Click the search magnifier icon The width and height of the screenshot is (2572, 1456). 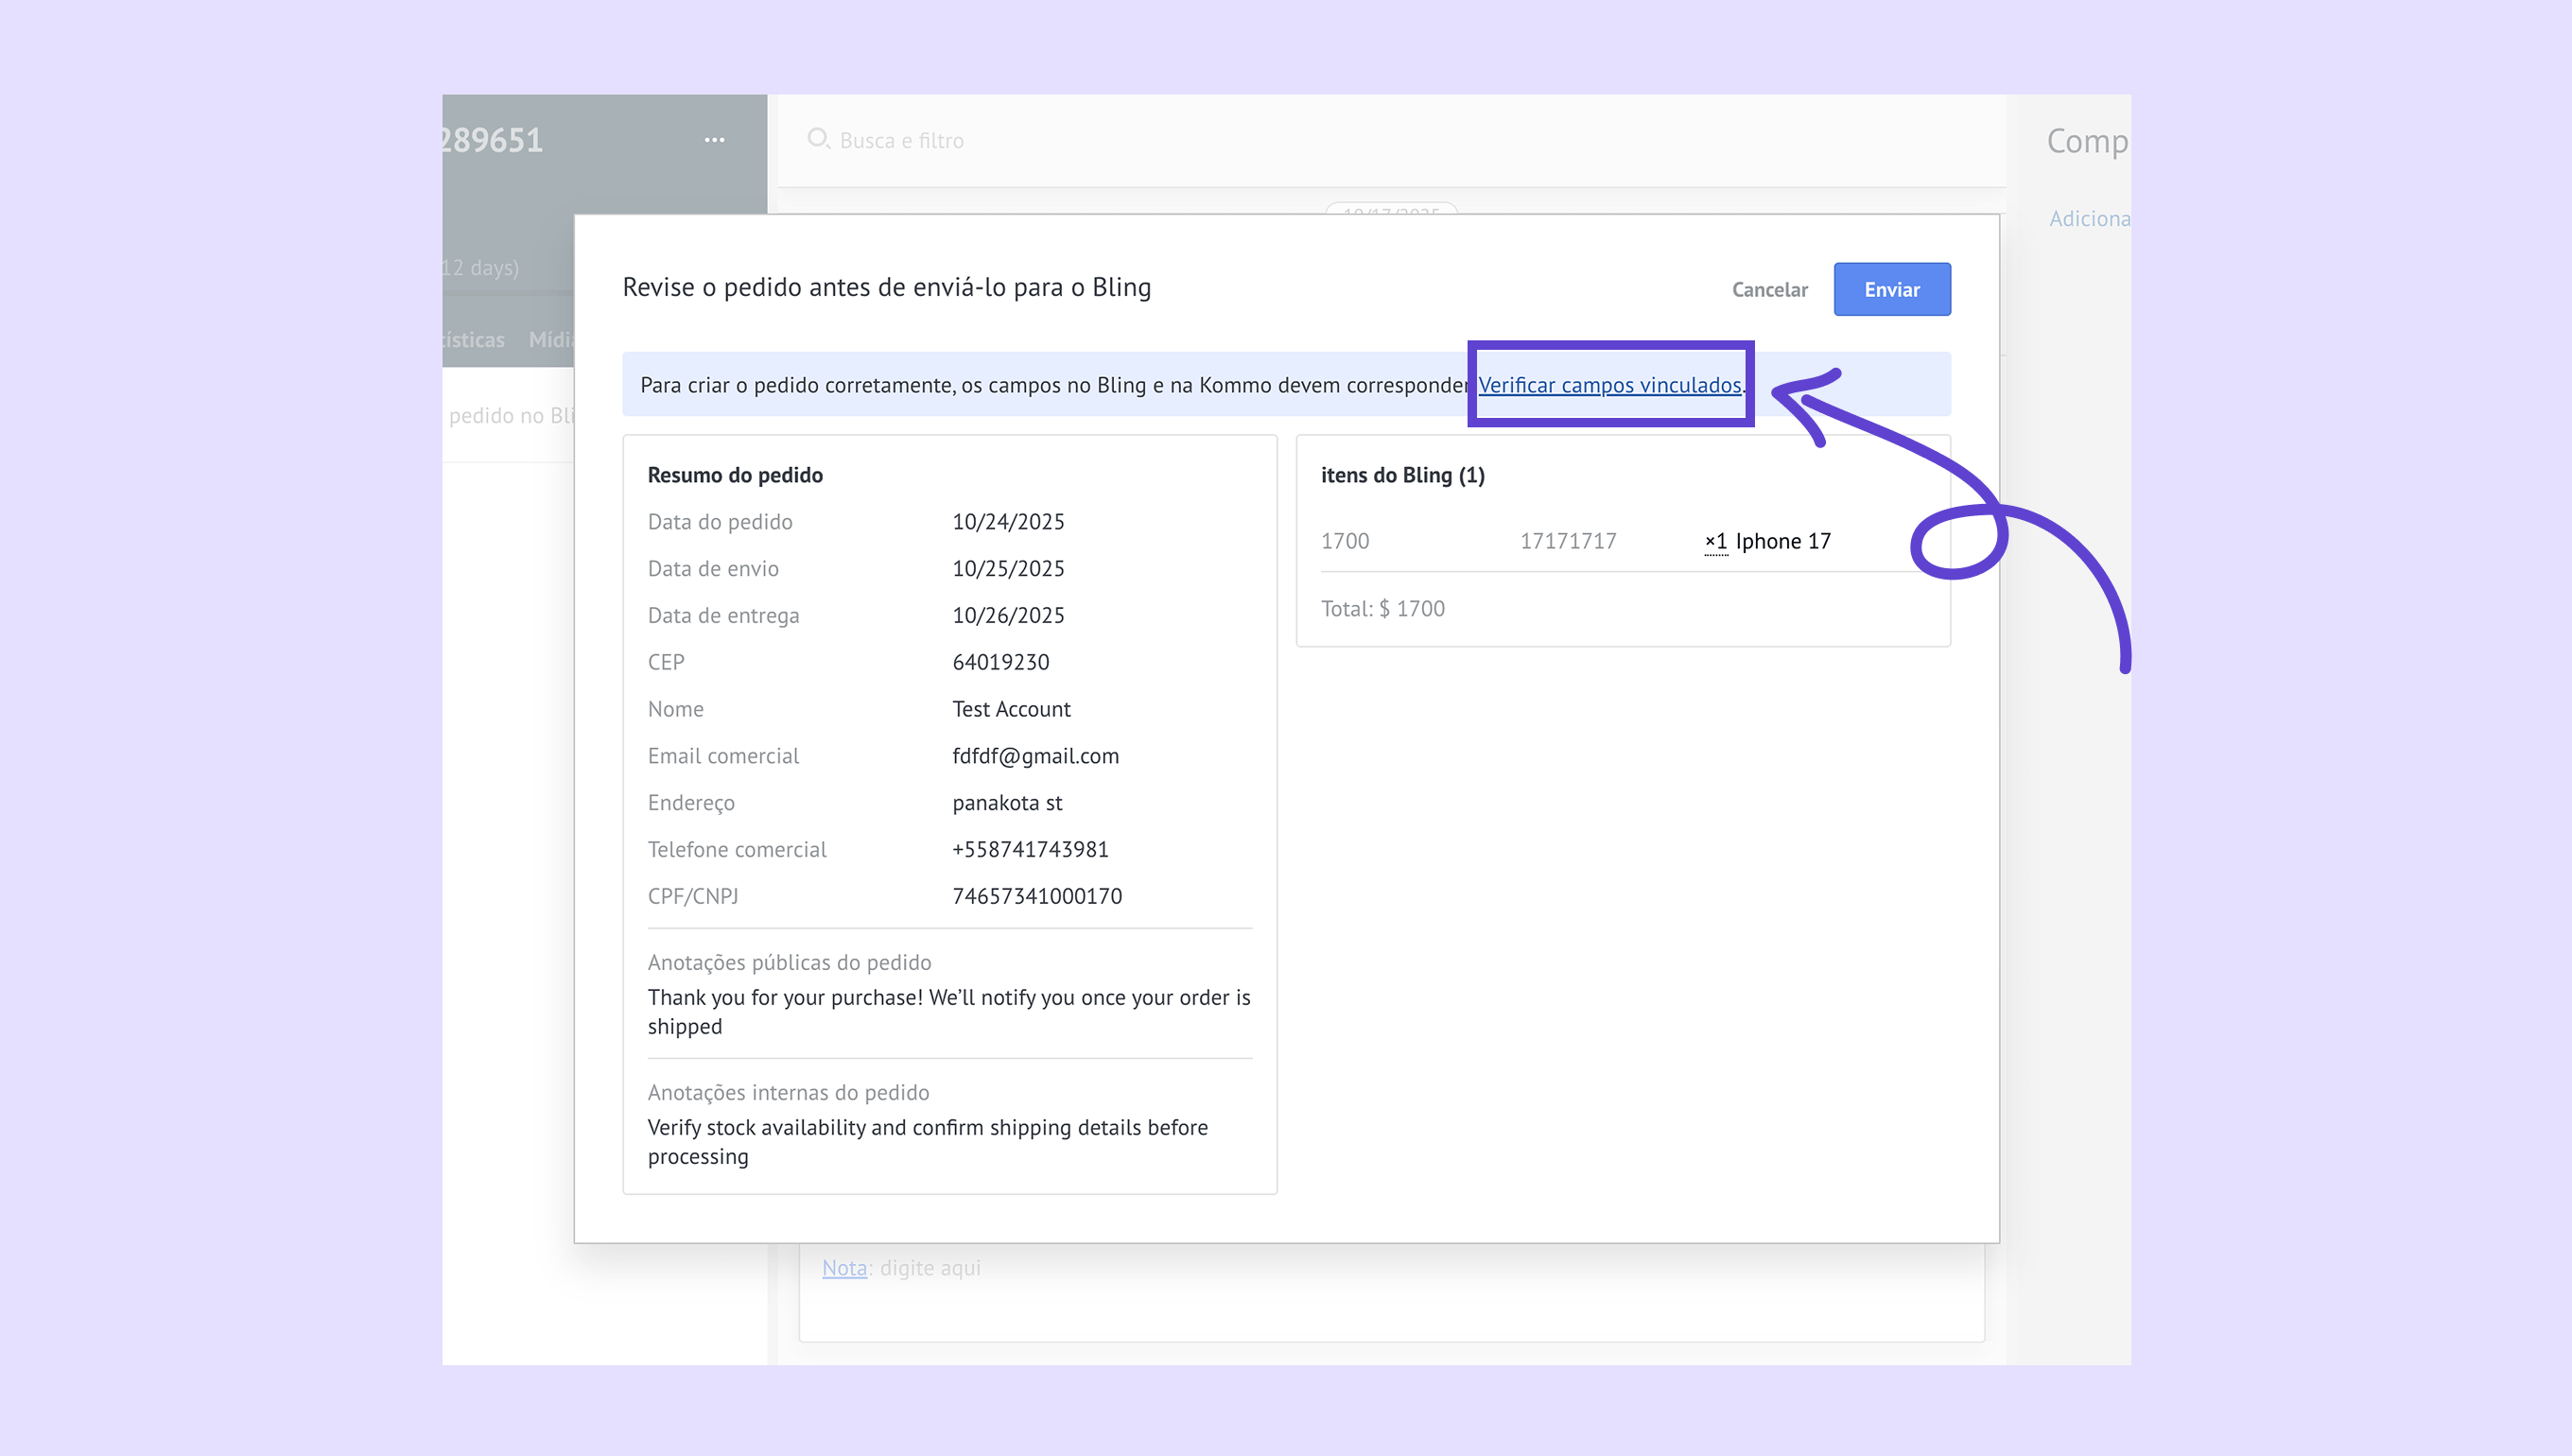pyautogui.click(x=818, y=139)
